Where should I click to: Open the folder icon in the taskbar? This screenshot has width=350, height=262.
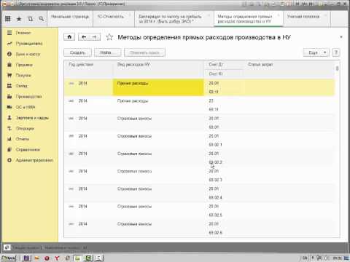click(36, 258)
